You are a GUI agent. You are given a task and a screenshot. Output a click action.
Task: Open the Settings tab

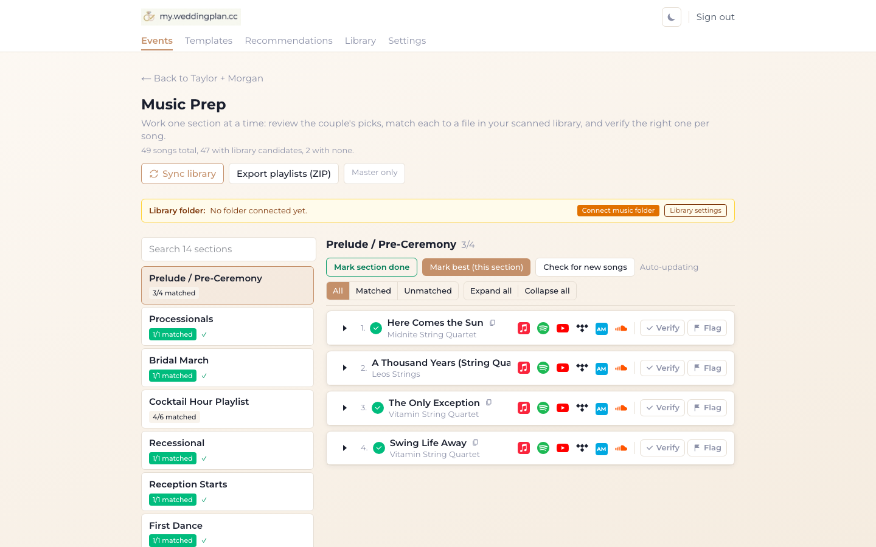coord(407,41)
